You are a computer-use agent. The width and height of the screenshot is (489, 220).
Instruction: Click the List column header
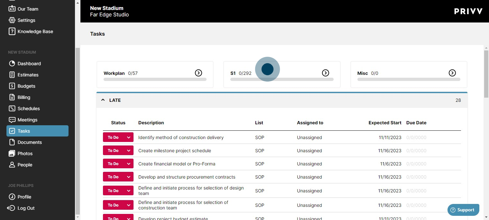pyautogui.click(x=259, y=123)
